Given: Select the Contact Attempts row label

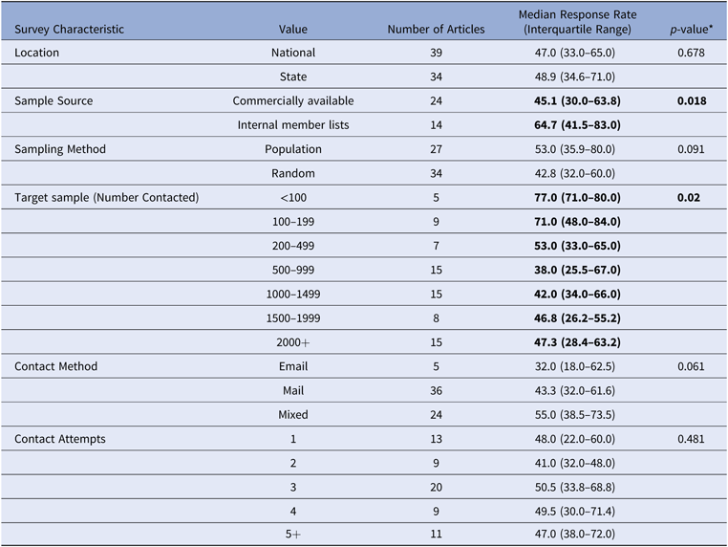Looking at the screenshot, I should pos(60,439).
